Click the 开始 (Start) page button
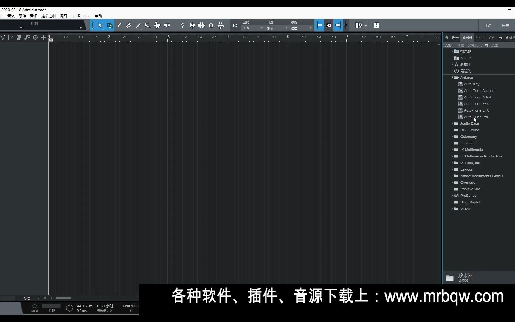Screen dimensions: 515x322 487,25
